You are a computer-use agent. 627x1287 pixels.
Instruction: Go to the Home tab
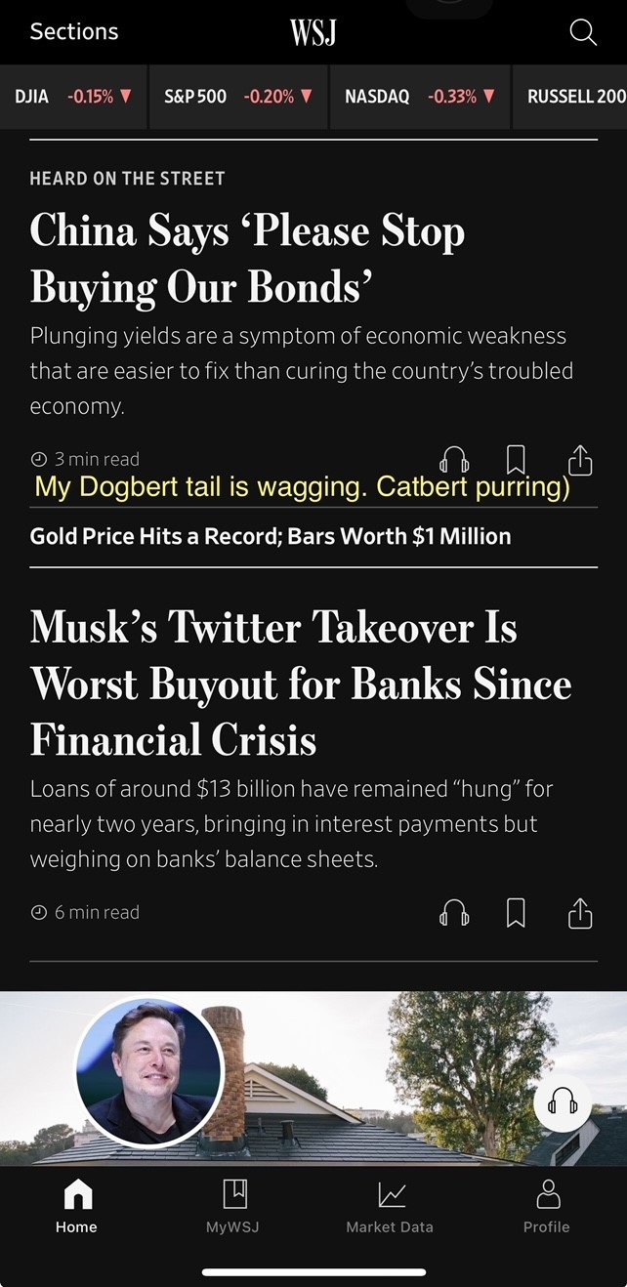[76, 1206]
